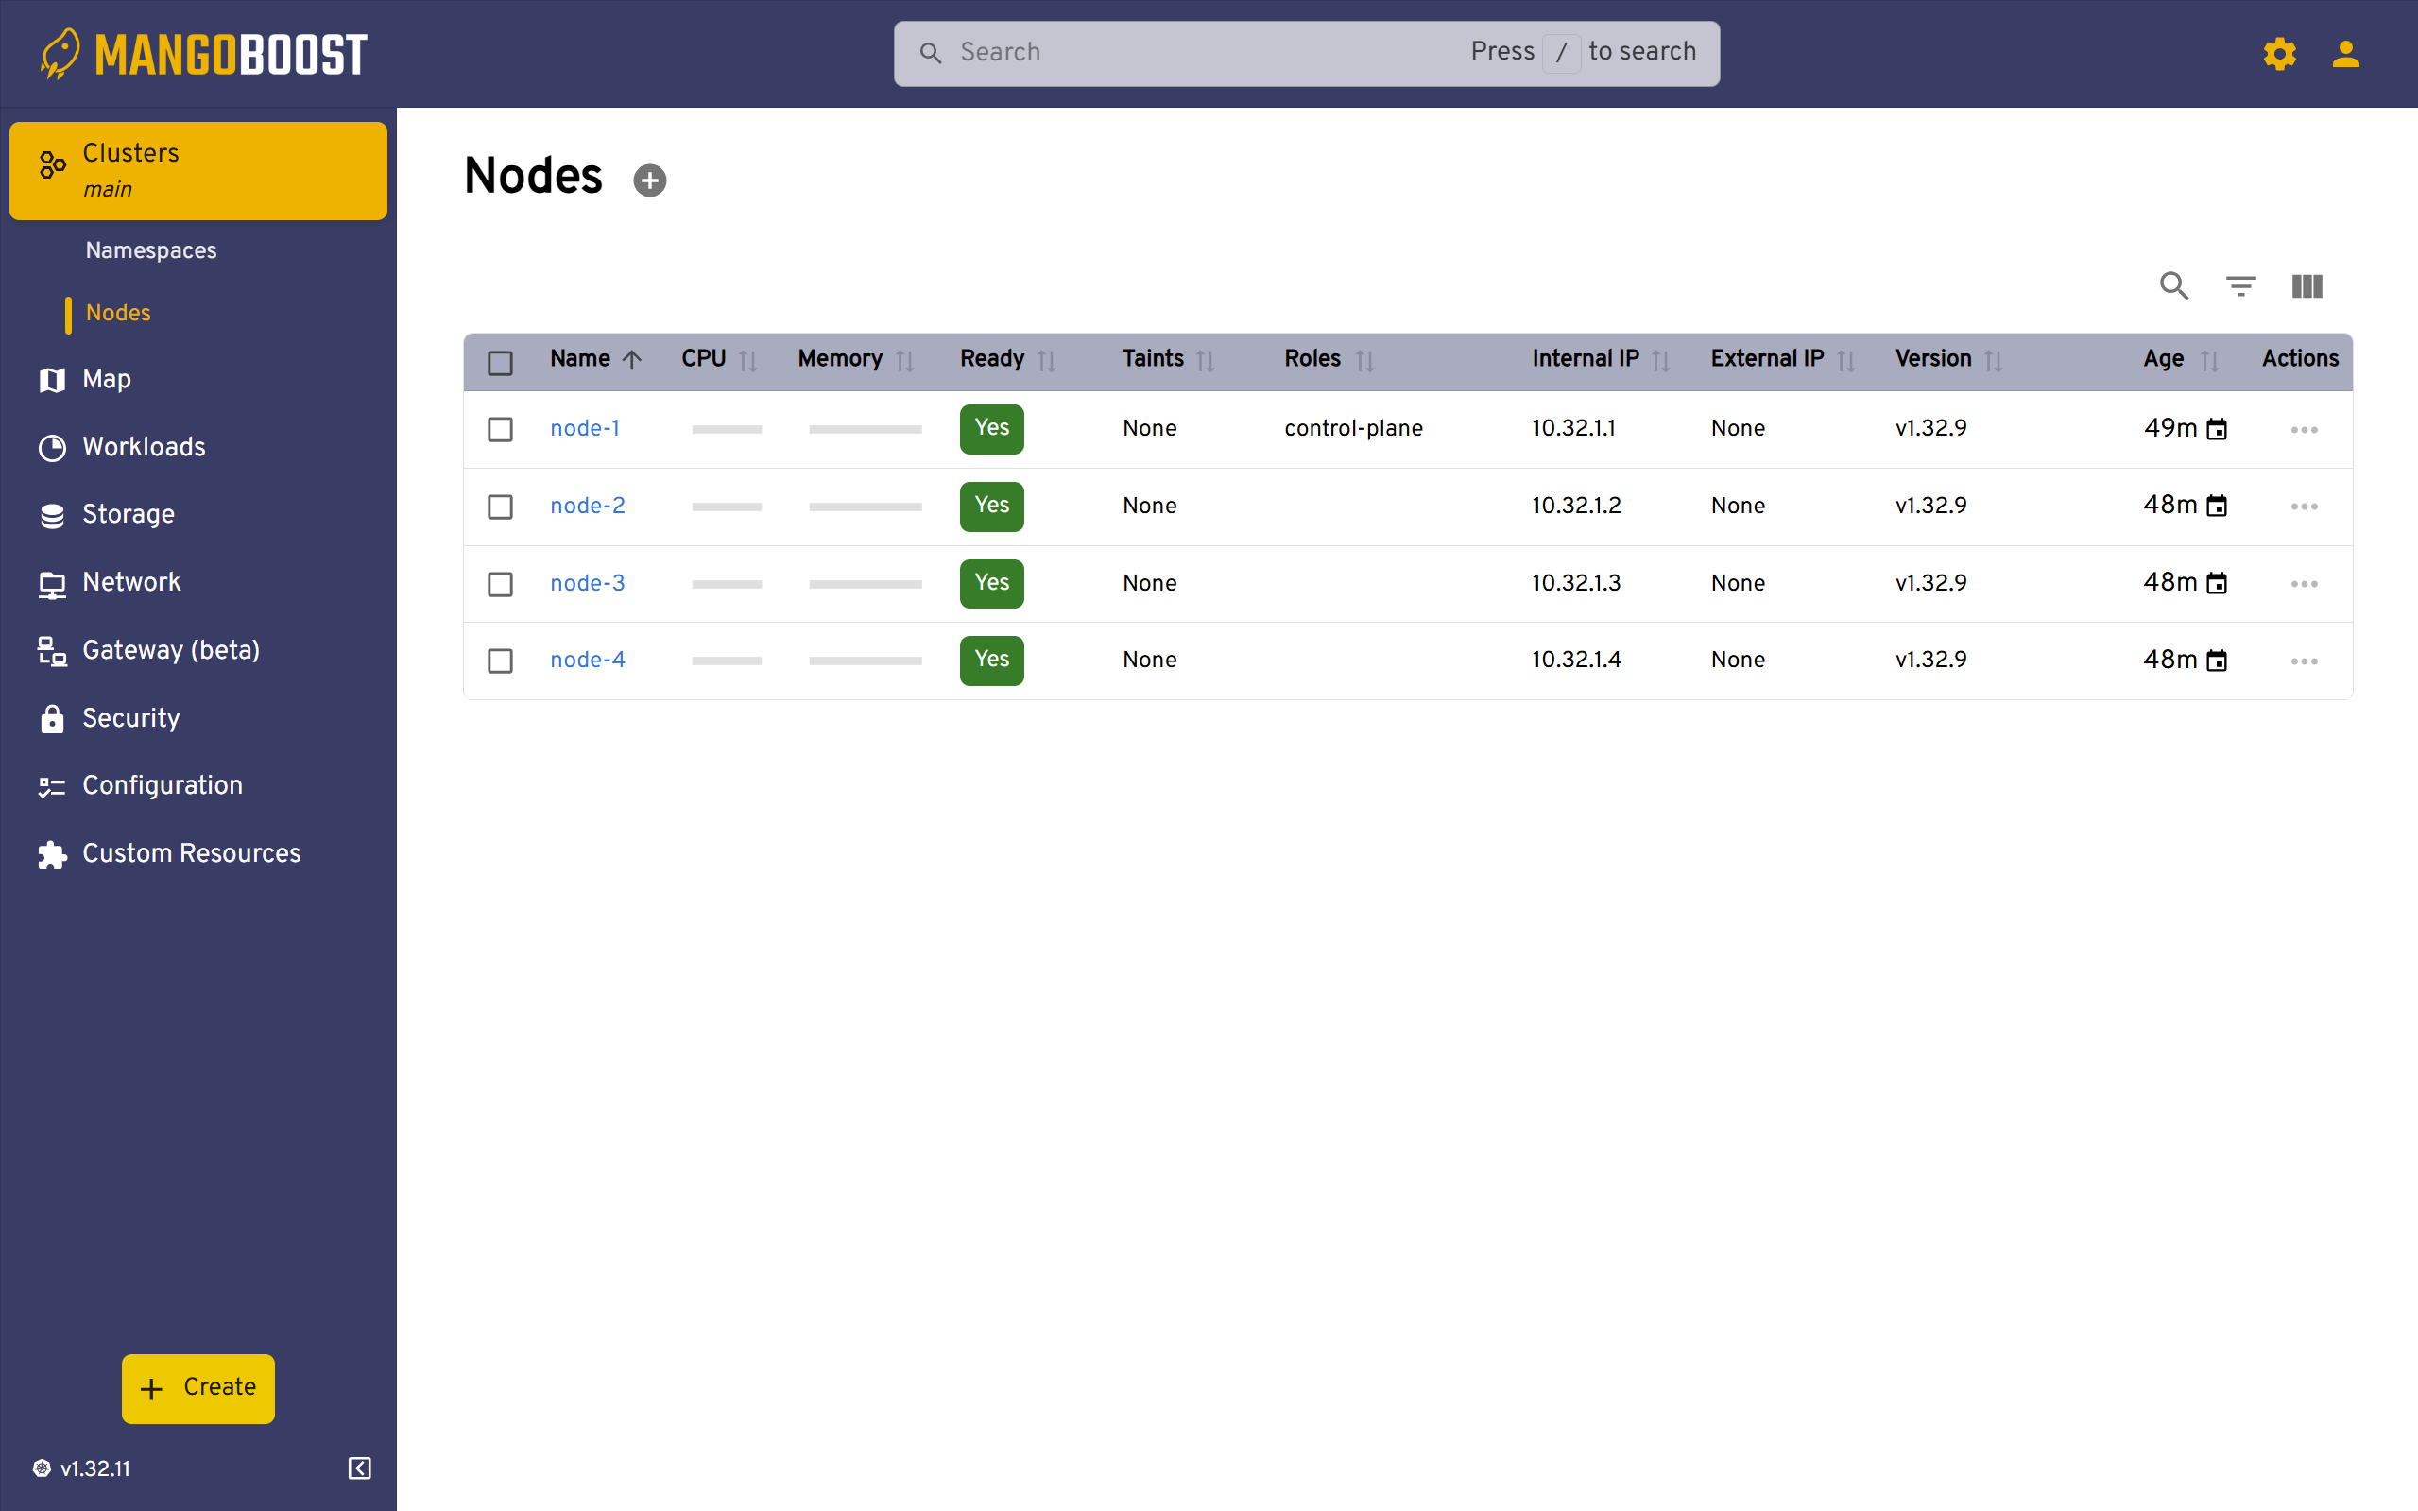Check the checkbox for node-3

pyautogui.click(x=500, y=584)
